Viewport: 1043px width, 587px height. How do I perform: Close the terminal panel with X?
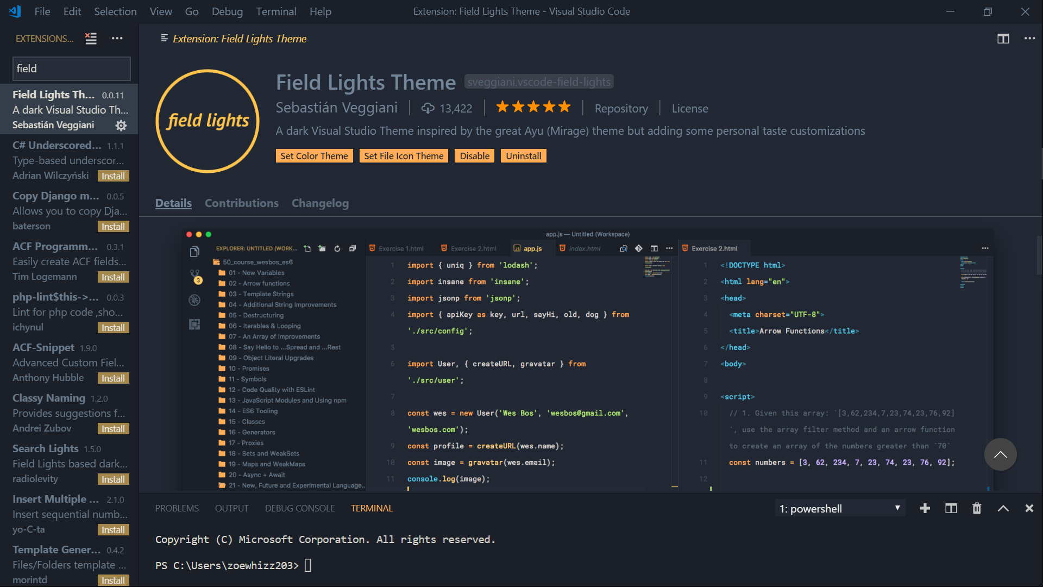click(1029, 508)
